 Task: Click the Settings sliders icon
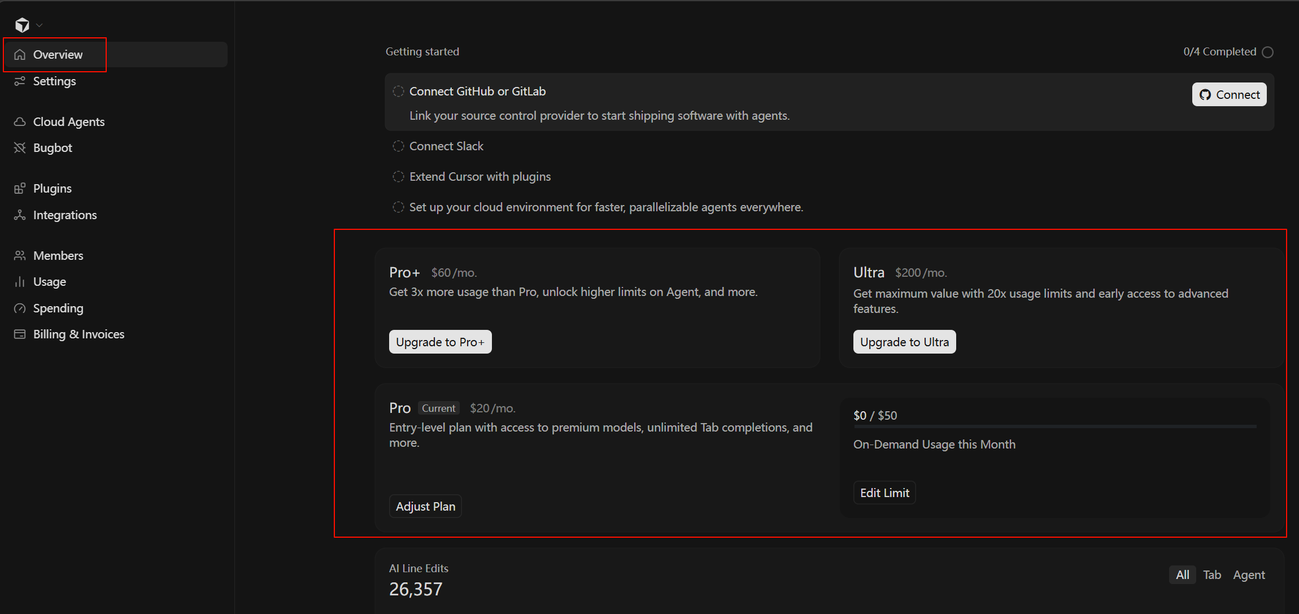20,81
